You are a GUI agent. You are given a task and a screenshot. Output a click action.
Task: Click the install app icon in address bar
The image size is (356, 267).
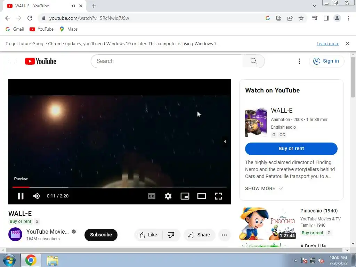click(279, 18)
